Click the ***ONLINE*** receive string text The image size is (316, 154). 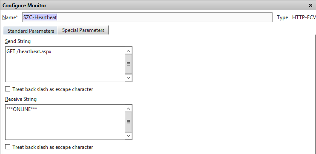click(x=22, y=109)
